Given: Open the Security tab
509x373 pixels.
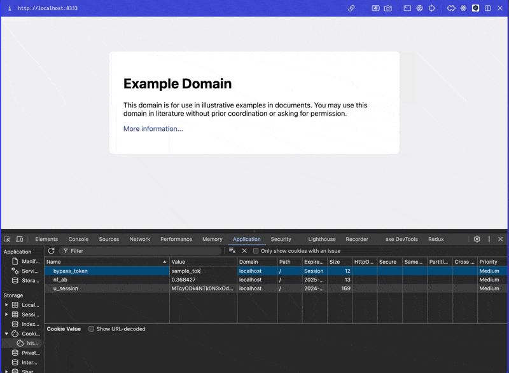Looking at the screenshot, I should tap(281, 239).
